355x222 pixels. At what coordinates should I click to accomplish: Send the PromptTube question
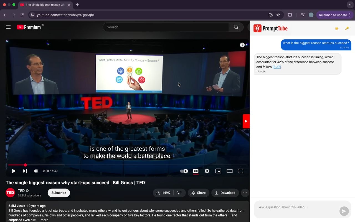coord(344,211)
